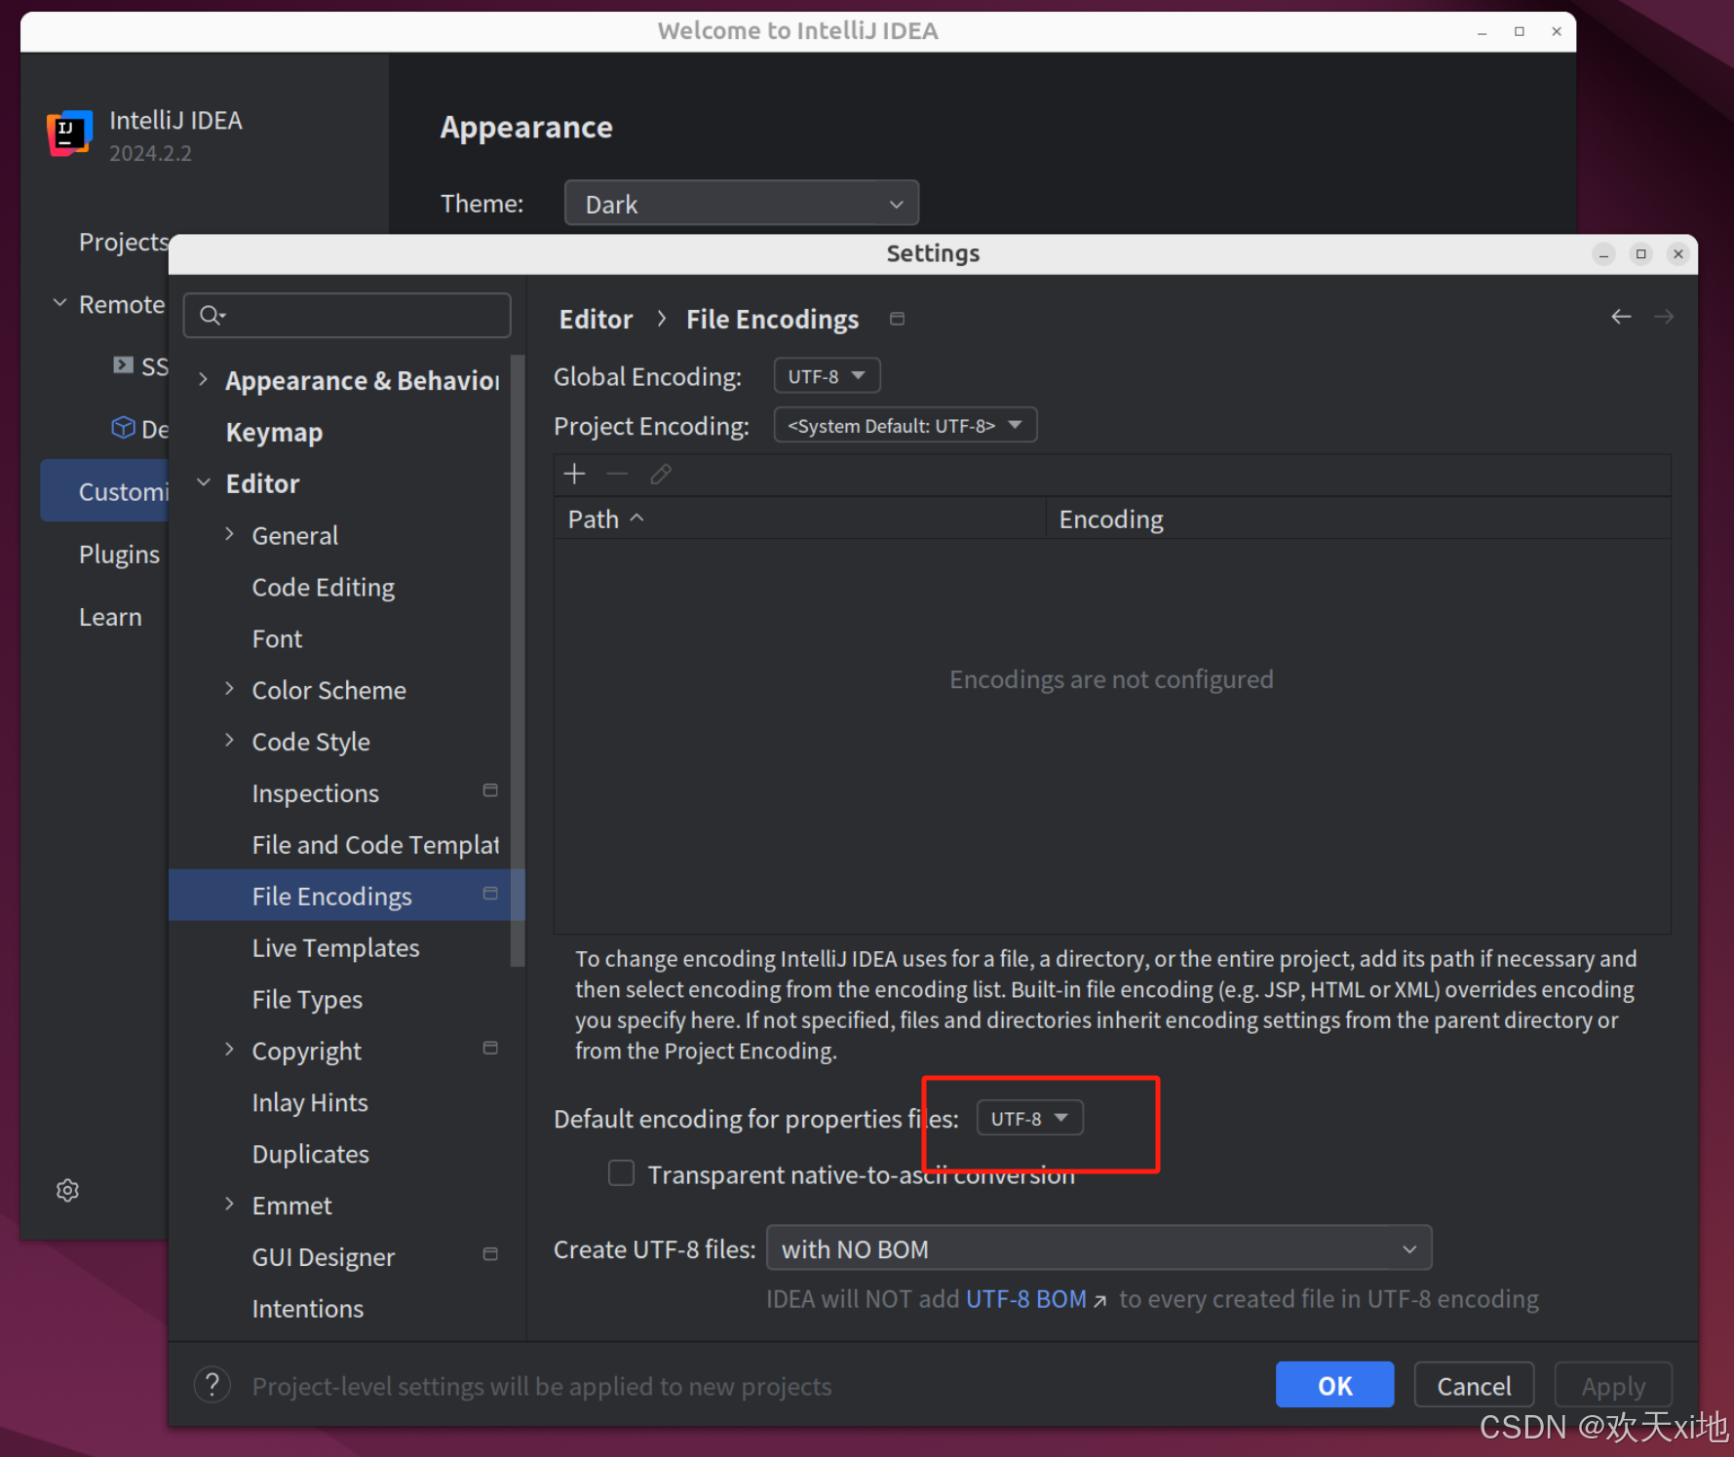Expand the General tree node
Screen dimensions: 1734x1457
(229, 535)
